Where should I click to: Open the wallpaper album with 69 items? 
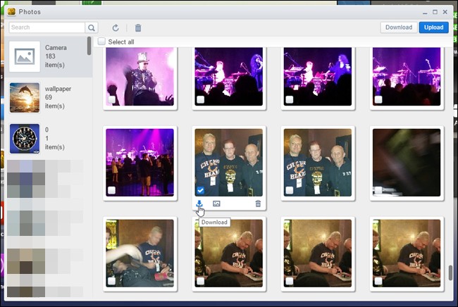point(48,97)
